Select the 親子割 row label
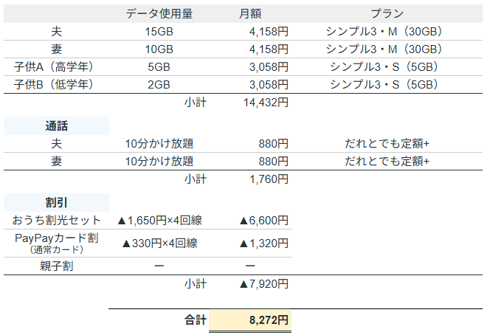The height and width of the screenshot is (335, 490). 57,266
